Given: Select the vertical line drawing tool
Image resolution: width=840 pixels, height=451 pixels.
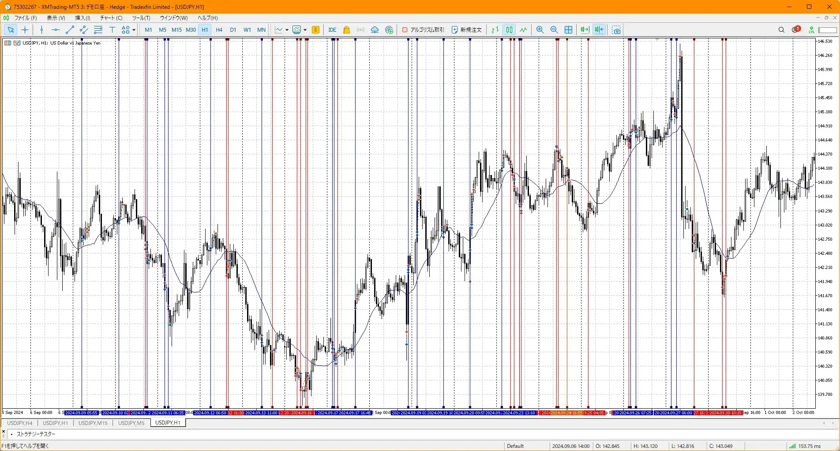Looking at the screenshot, I should pyautogui.click(x=41, y=30).
